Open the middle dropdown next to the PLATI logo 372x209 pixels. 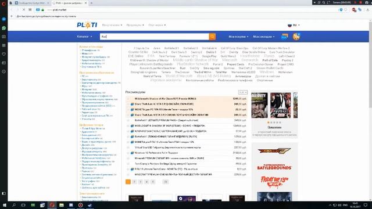pos(135,25)
